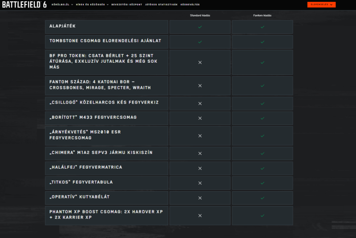Open Játékos Statisztikák page

(161, 4)
